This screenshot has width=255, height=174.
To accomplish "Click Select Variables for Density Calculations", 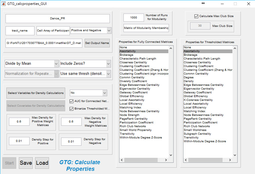I will (36, 93).
